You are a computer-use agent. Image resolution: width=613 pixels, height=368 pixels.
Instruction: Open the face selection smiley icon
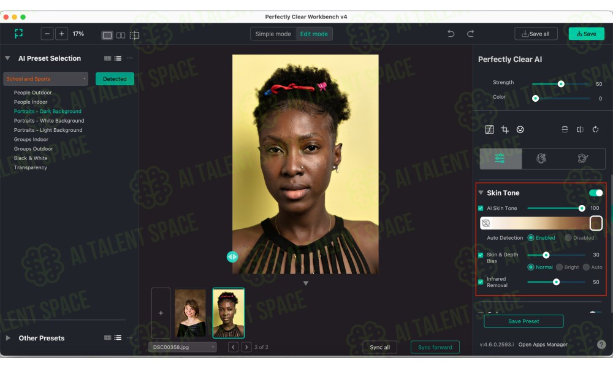tap(520, 129)
